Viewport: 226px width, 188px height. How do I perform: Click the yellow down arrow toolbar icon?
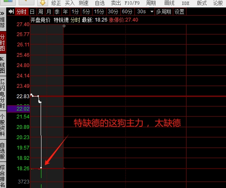(43, 2)
